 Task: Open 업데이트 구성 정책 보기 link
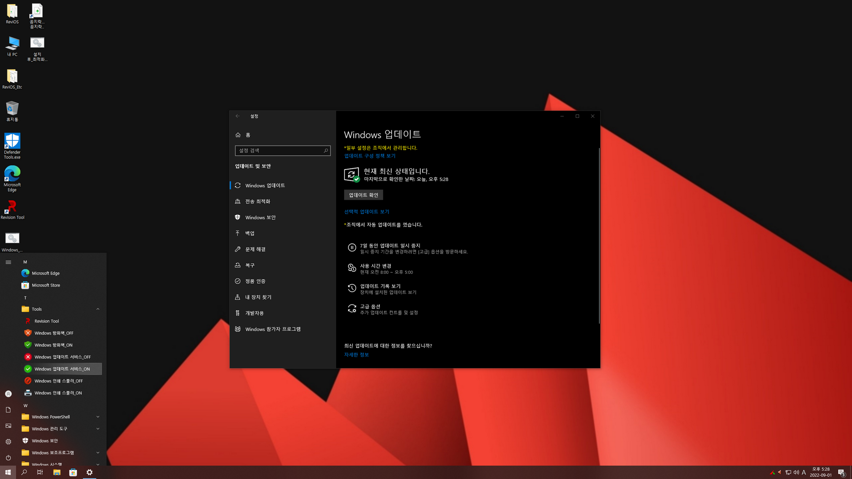(370, 156)
